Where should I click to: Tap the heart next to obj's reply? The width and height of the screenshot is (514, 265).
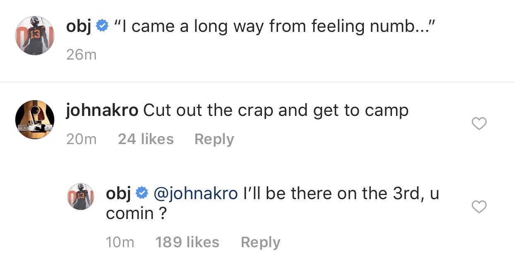(x=479, y=206)
